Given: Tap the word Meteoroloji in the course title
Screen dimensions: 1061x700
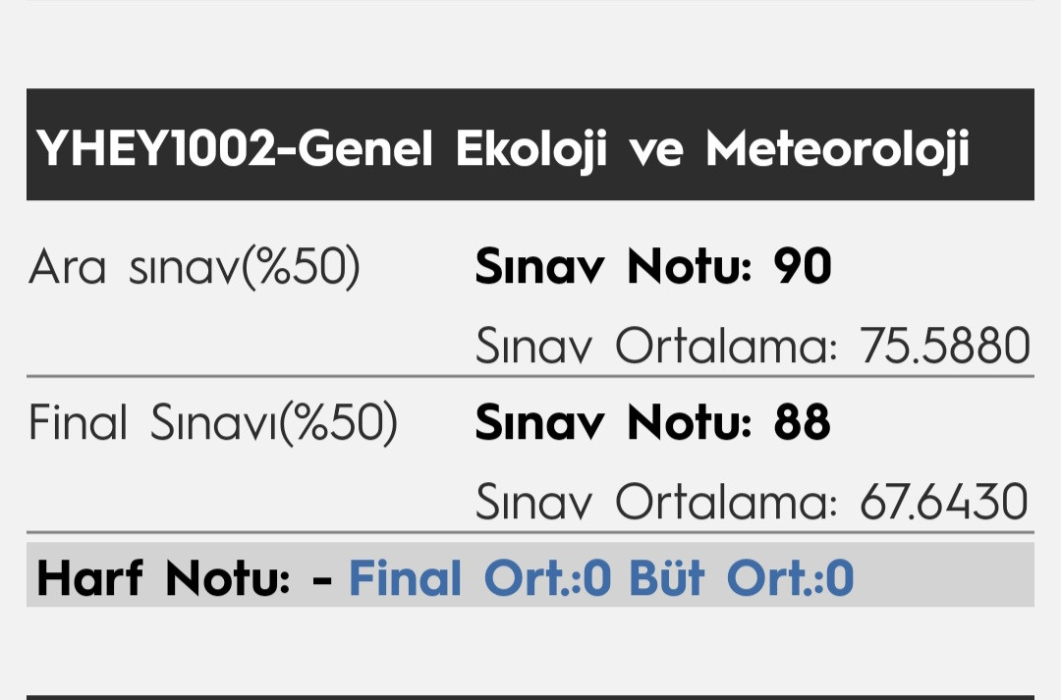Looking at the screenshot, I should [x=837, y=150].
